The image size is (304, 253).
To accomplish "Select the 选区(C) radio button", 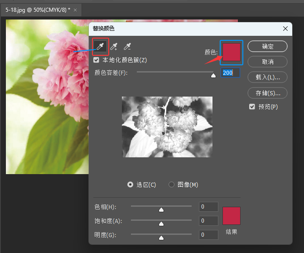I will pos(130,185).
